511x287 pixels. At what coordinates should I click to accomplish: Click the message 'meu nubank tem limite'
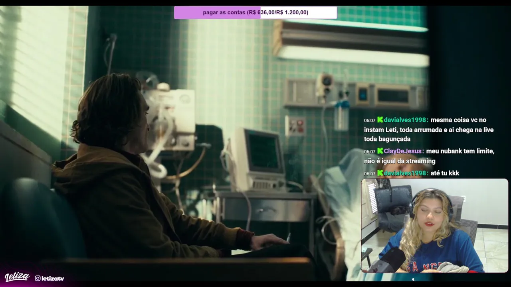429,156
